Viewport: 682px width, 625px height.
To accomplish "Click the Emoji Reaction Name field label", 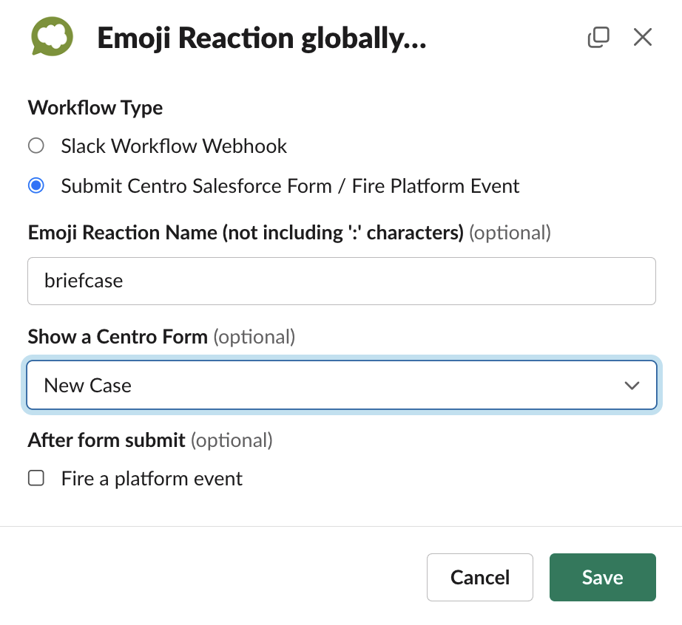I will (289, 233).
